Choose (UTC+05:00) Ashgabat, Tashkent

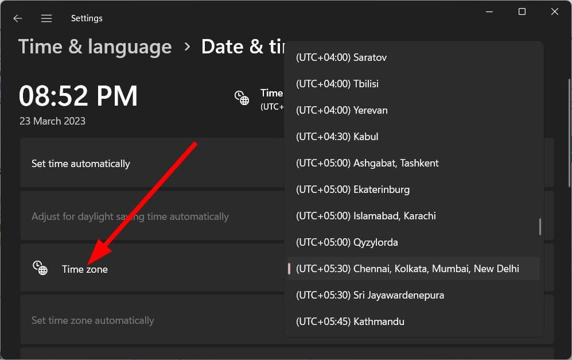(367, 163)
